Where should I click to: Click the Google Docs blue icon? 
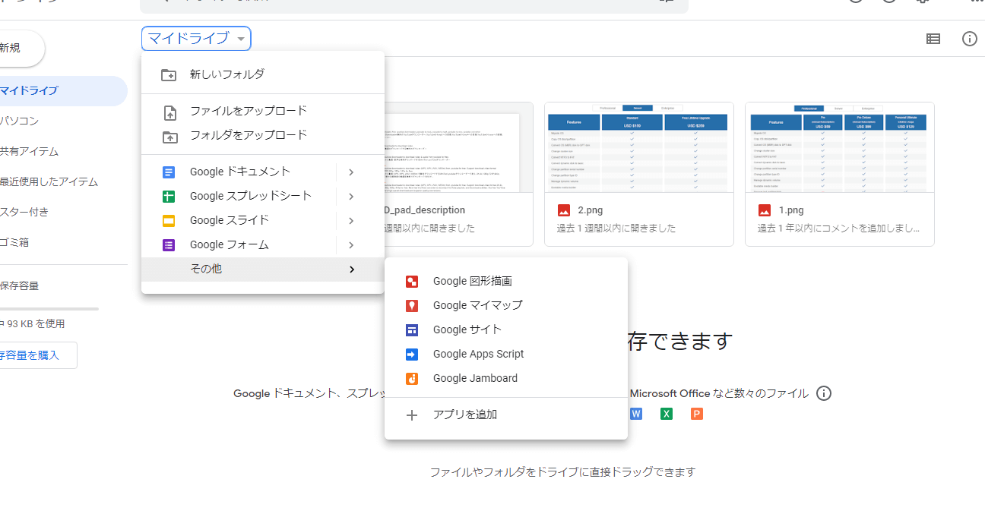[x=169, y=172]
